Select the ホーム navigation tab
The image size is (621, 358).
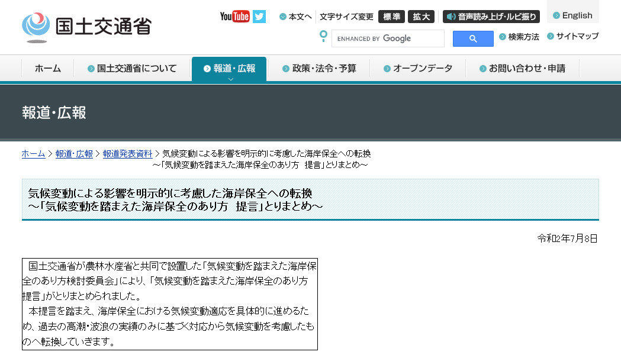(47, 68)
